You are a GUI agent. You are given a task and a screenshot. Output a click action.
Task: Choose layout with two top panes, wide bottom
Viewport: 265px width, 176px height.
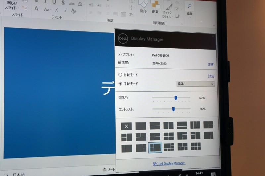[141, 137]
